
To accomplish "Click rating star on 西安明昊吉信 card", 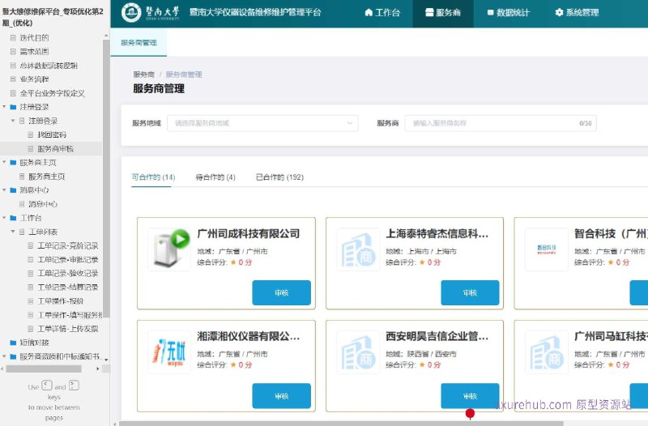I will point(422,364).
